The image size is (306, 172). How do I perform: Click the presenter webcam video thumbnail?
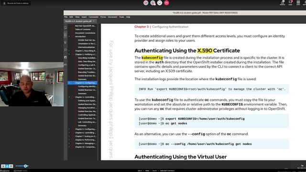(x=32, y=84)
